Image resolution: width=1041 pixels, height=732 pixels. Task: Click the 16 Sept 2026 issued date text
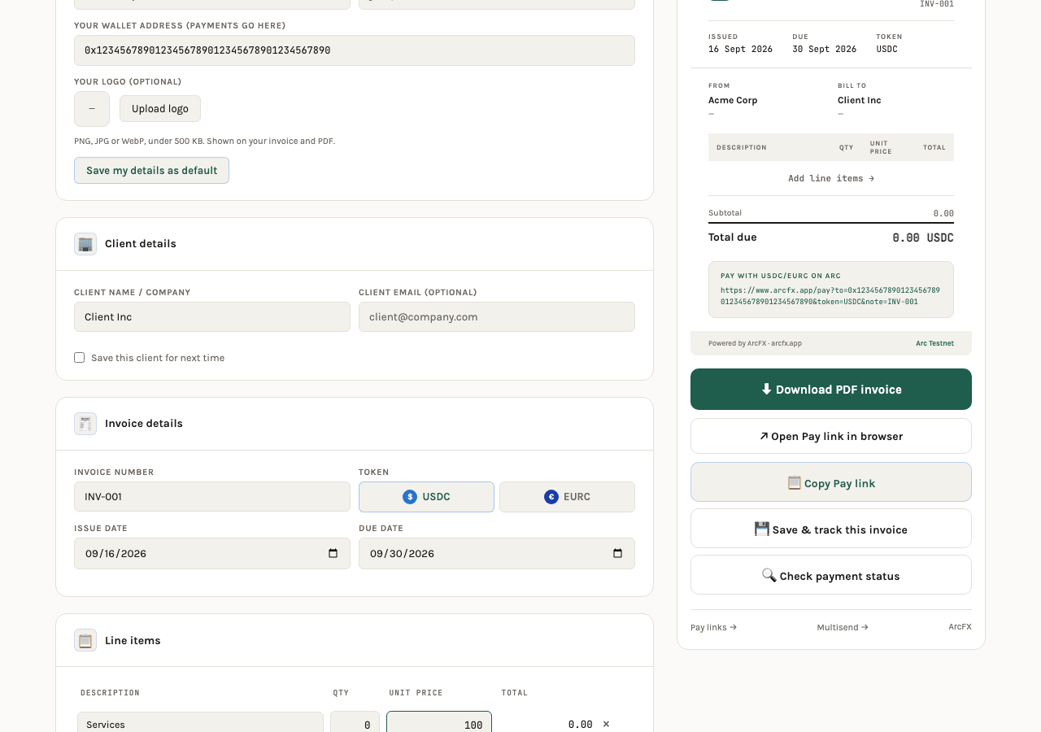point(740,49)
